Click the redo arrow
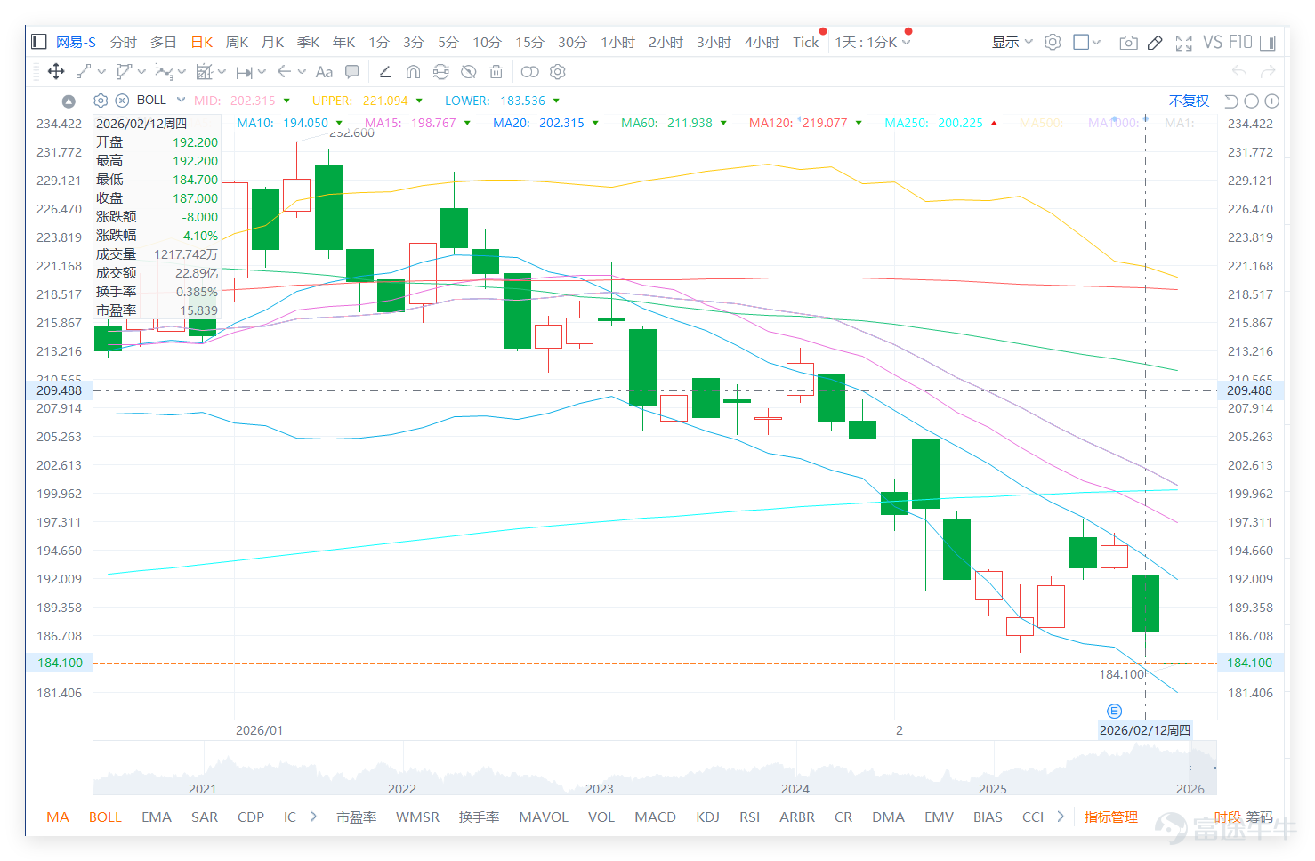The height and width of the screenshot is (861, 1315). tap(1268, 72)
